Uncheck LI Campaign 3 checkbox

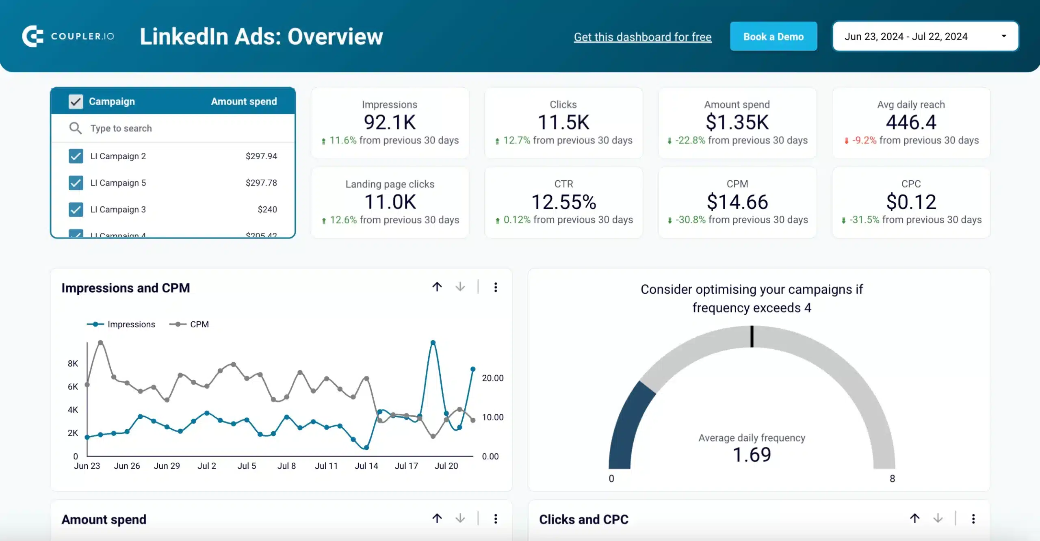(x=76, y=210)
